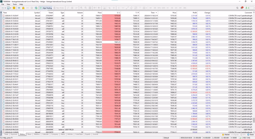Open the Help menu
This screenshot has height=139, width=255.
[x=21, y=5]
